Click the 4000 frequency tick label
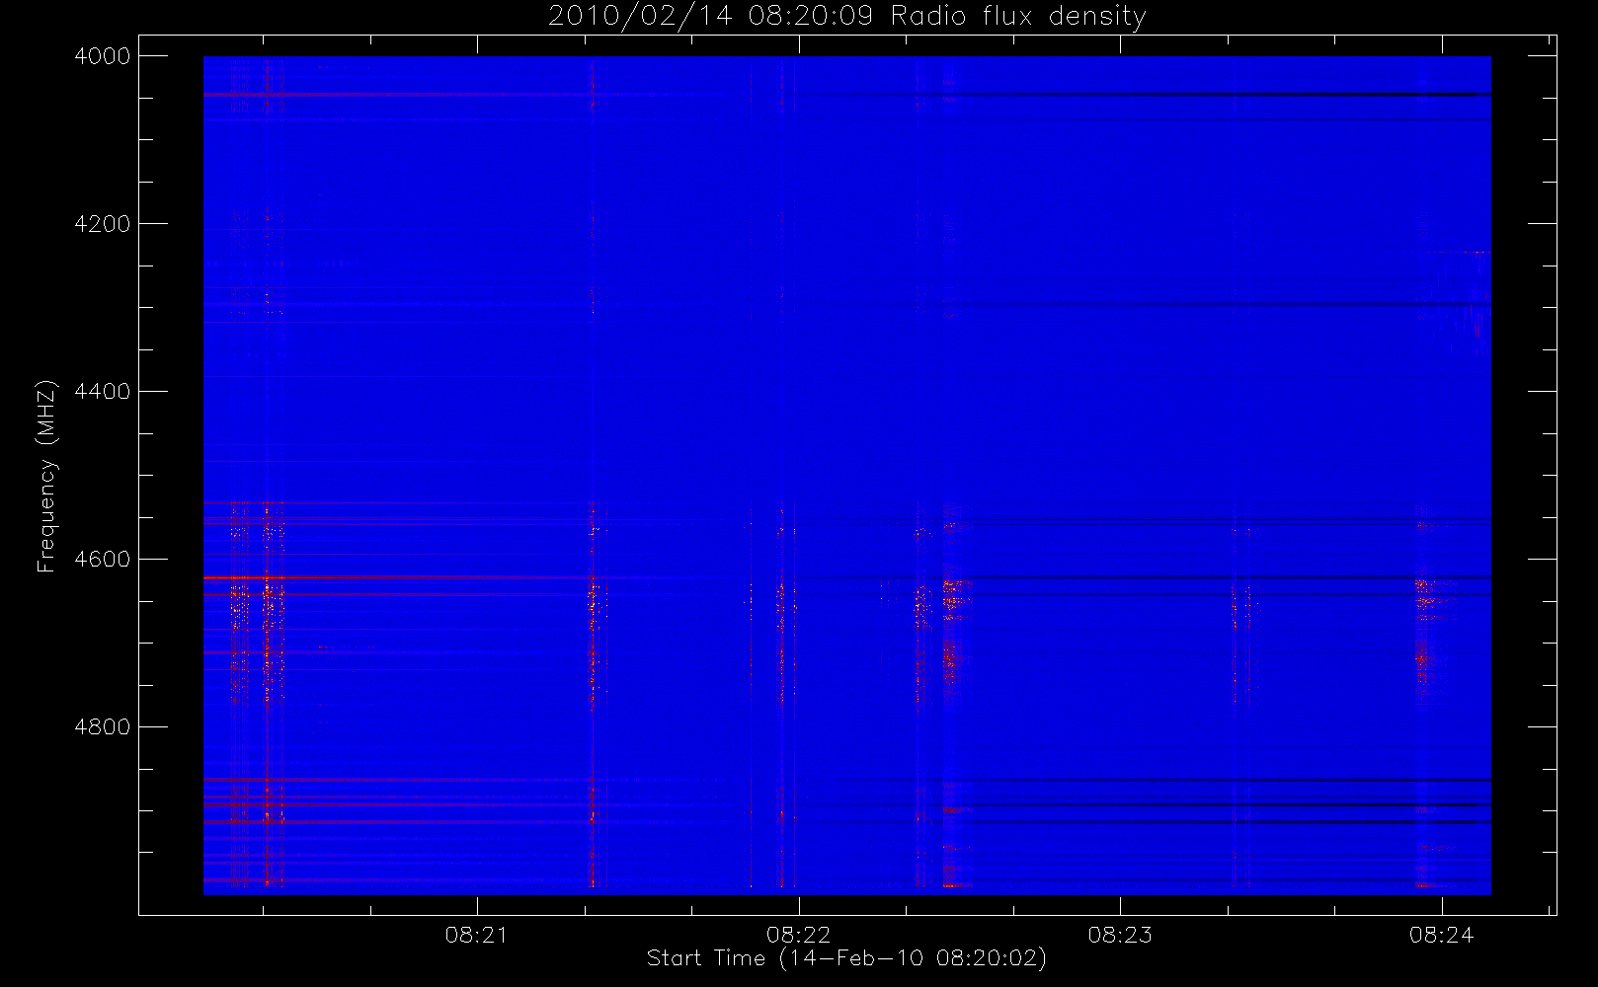This screenshot has height=987, width=1598. coord(103,56)
